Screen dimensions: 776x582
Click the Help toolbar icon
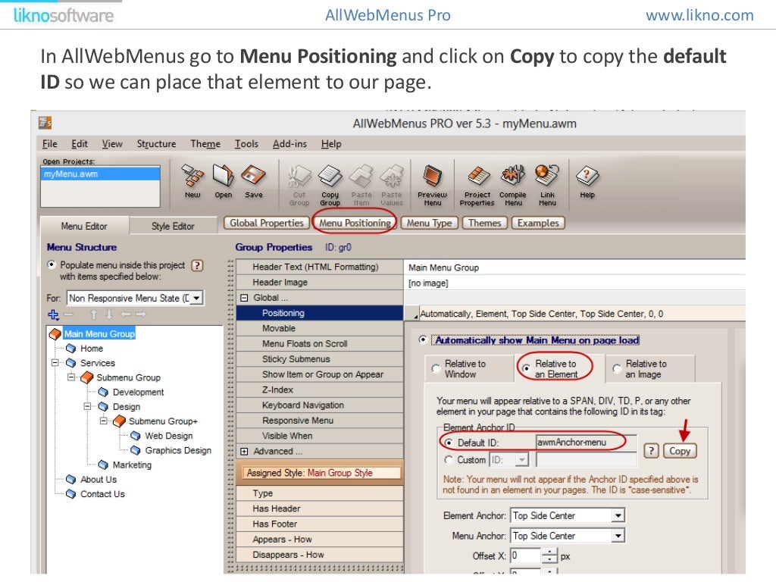pos(587,182)
